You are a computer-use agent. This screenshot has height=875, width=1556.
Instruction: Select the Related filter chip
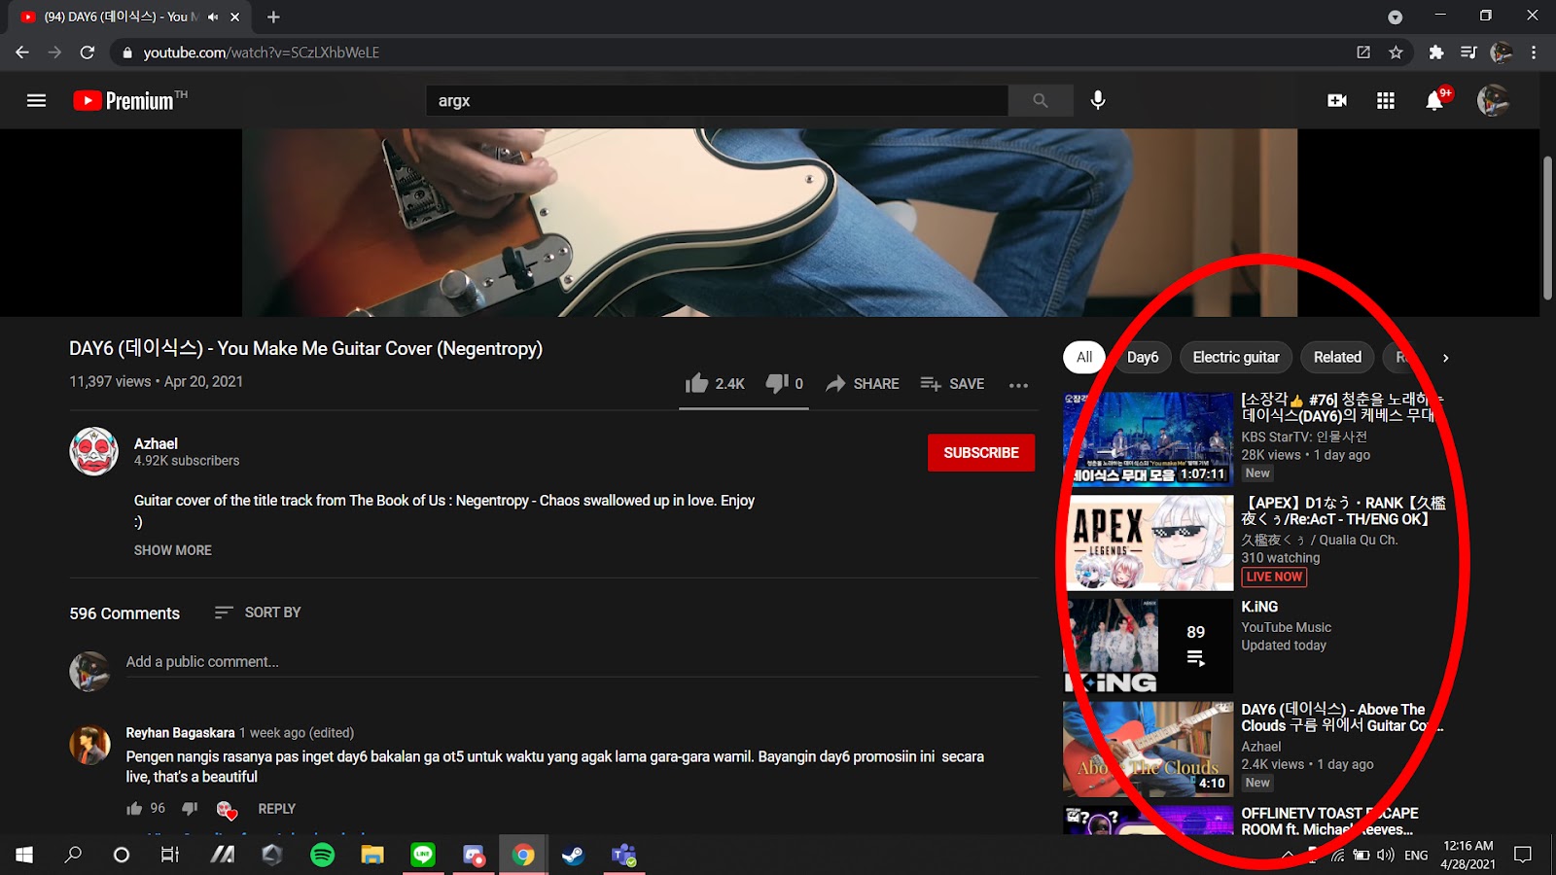pos(1337,358)
